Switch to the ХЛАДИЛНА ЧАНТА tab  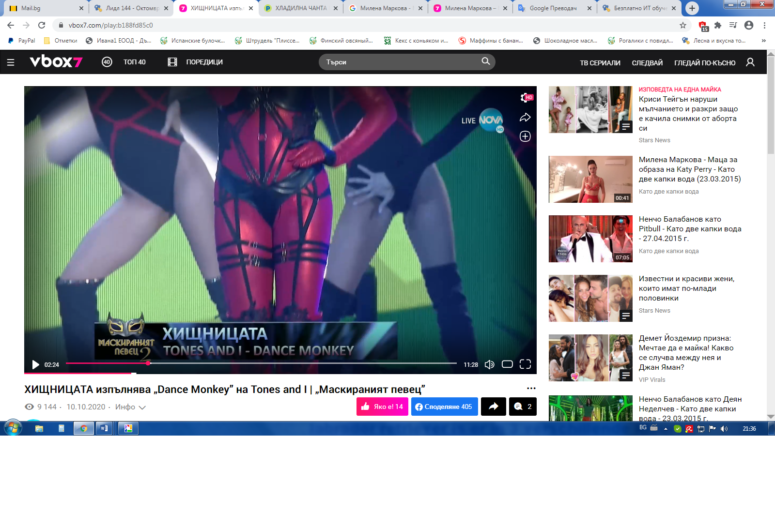[x=300, y=8]
